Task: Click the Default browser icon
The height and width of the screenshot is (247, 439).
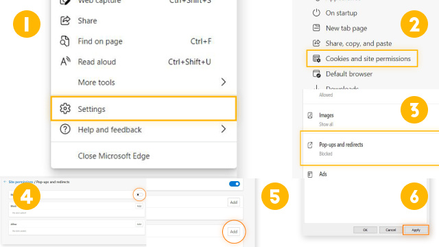Action: click(316, 74)
